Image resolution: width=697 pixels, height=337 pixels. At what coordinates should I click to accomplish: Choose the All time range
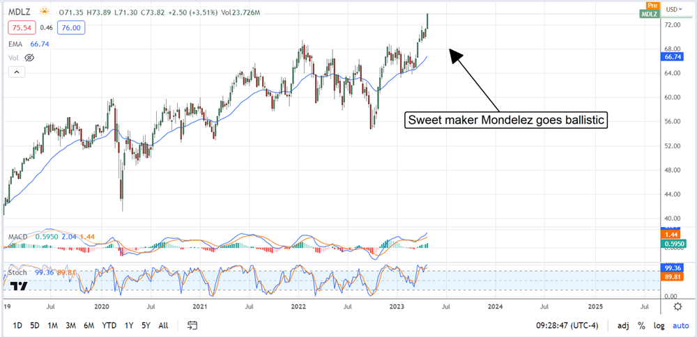coord(163,325)
